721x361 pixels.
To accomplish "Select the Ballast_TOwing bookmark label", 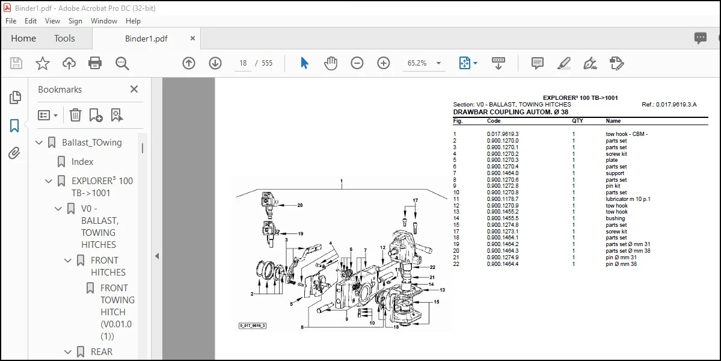I will pyautogui.click(x=92, y=143).
